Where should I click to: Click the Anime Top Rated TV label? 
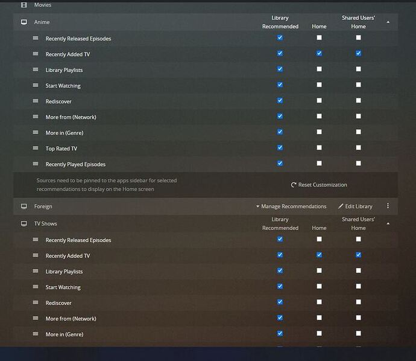[61, 149]
